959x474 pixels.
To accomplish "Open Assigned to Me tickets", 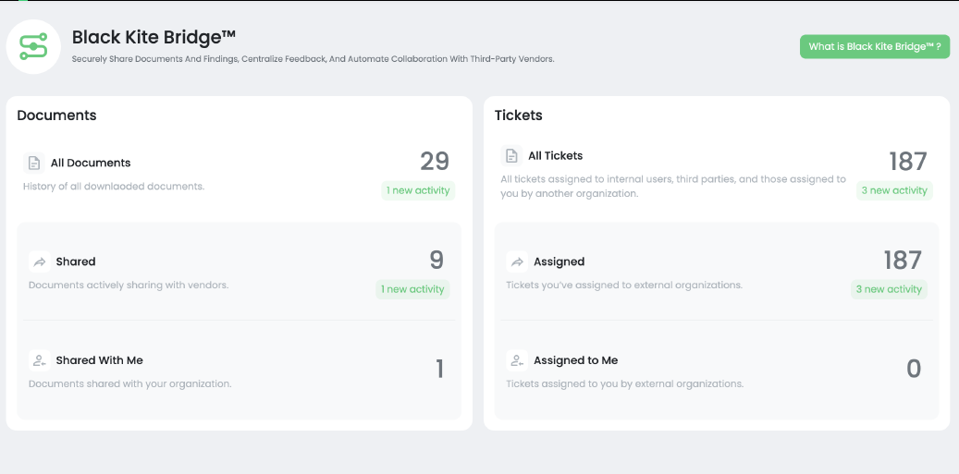I will pos(575,360).
